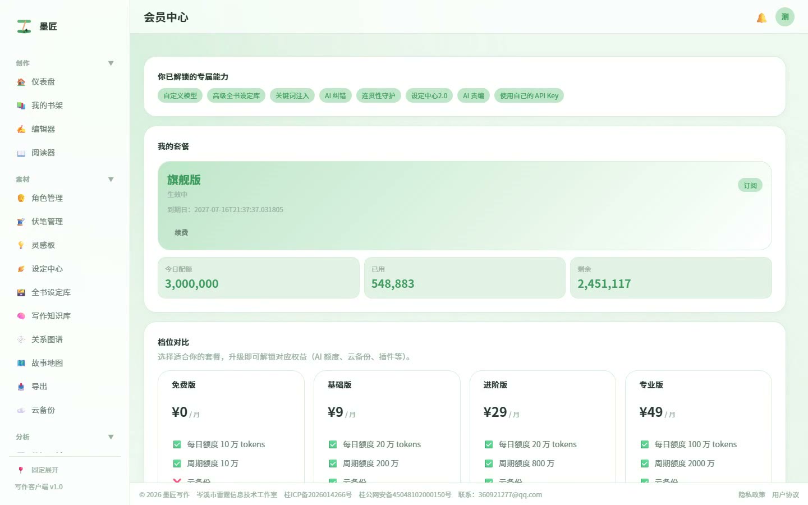Image resolution: width=808 pixels, height=505 pixels.
Task: Toggle 免费版 周期额度 10 万 checkbox
Action: point(177,463)
